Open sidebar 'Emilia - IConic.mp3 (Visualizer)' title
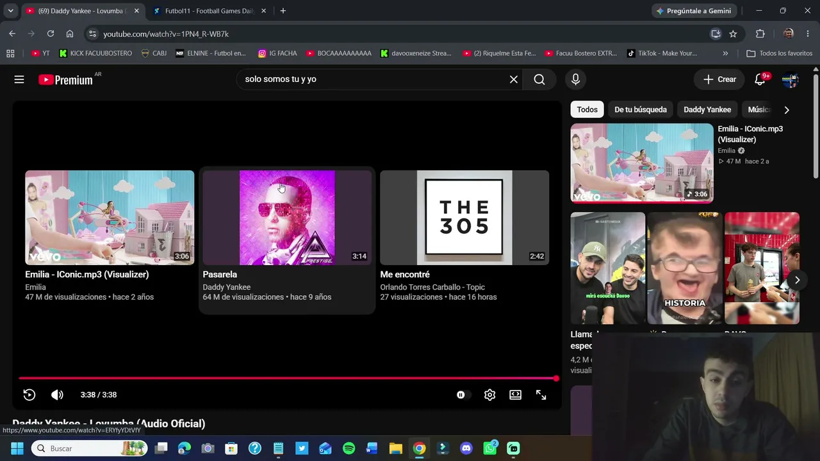 [x=750, y=134]
